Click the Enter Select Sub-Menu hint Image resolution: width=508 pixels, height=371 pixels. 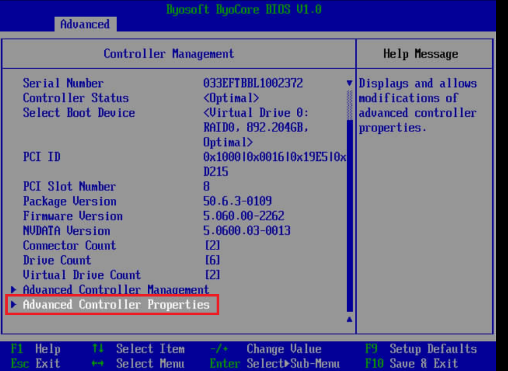click(274, 363)
